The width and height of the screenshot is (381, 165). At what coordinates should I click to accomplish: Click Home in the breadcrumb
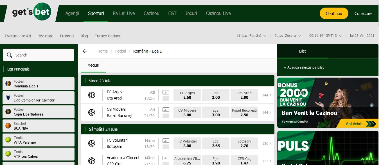[x=103, y=51]
